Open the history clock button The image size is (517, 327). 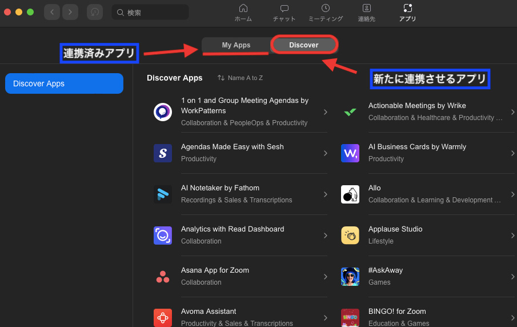pyautogui.click(x=95, y=12)
